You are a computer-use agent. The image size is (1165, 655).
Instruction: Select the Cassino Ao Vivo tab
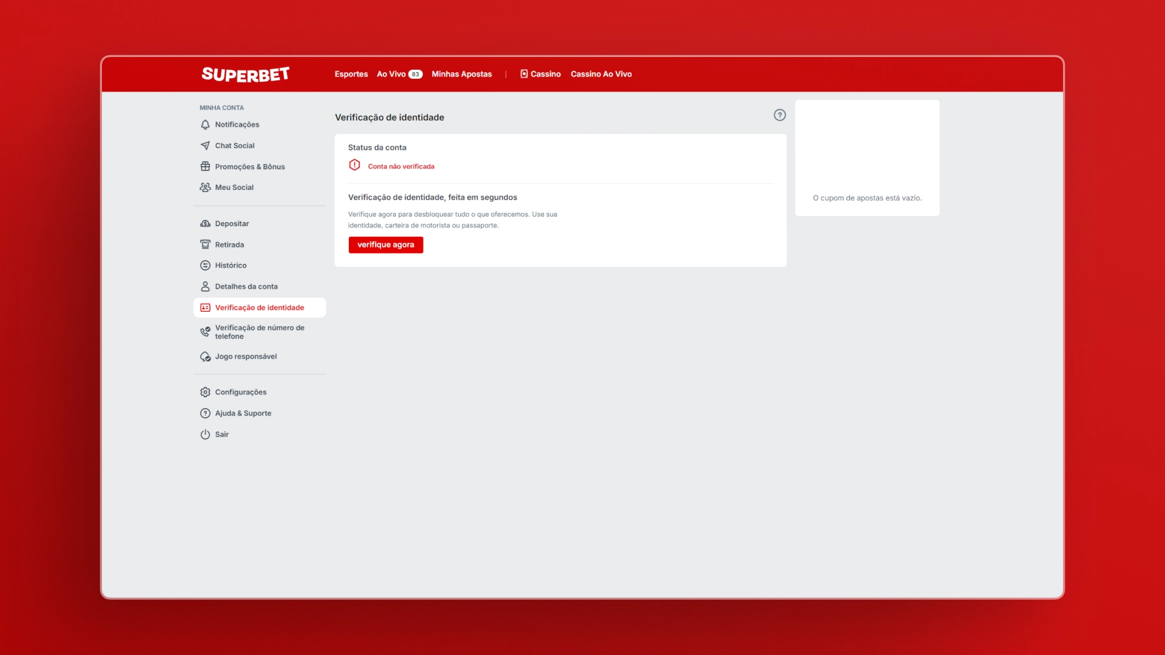click(x=601, y=73)
